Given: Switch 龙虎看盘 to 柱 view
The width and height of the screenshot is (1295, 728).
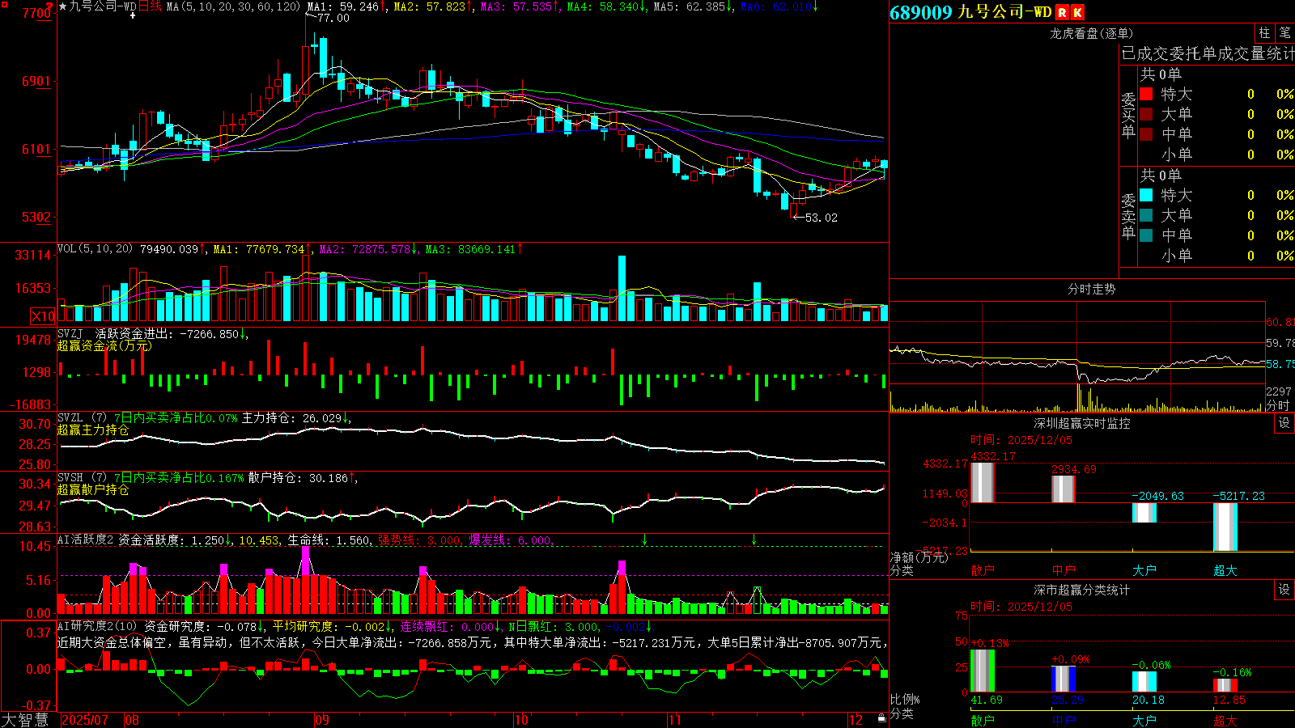Looking at the screenshot, I should [x=1264, y=32].
